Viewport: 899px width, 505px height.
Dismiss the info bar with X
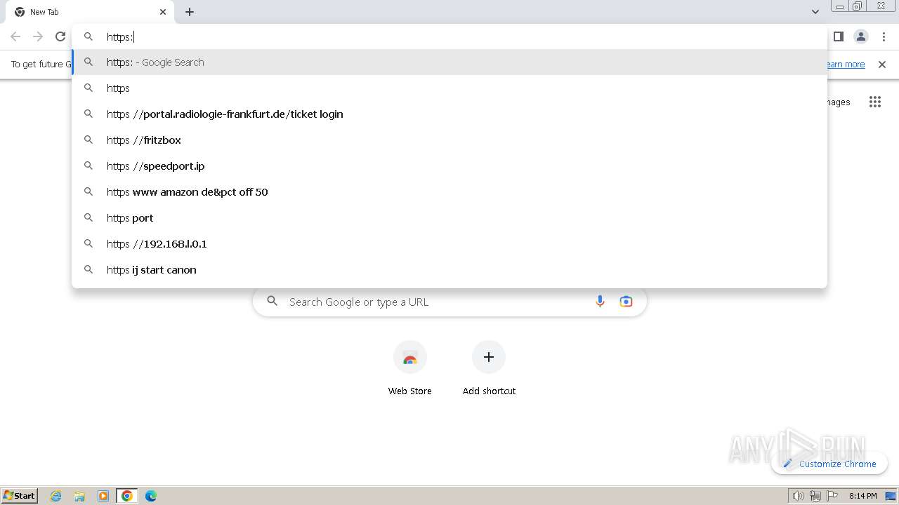pyautogui.click(x=882, y=65)
